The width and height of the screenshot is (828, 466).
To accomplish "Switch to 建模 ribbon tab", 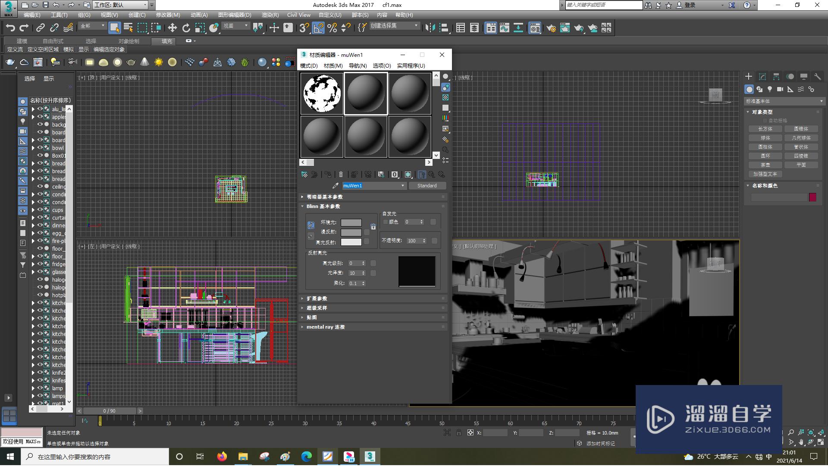I will coord(22,41).
